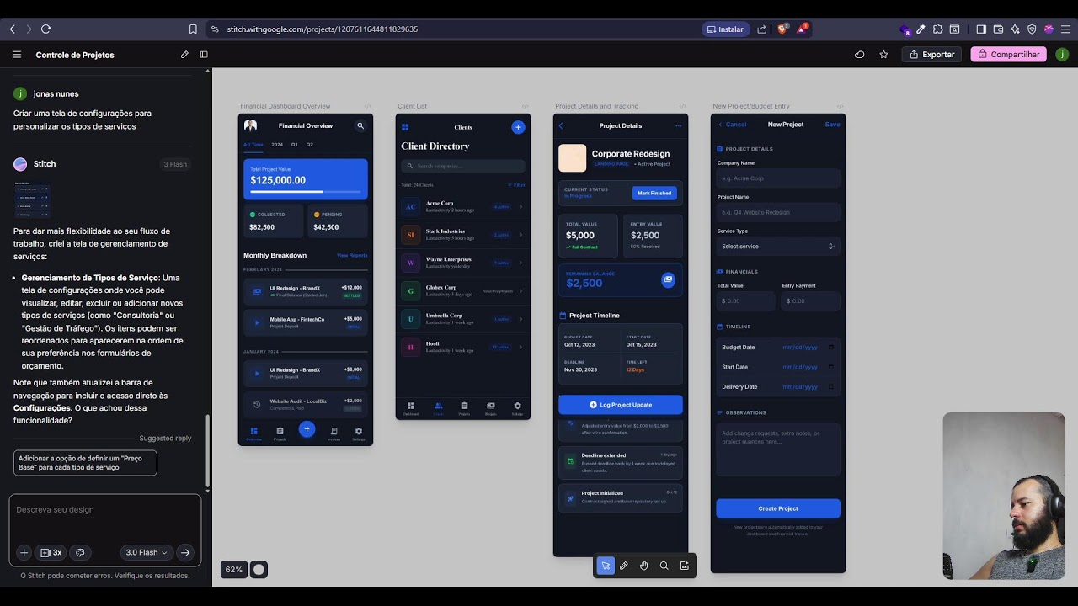Edit the project title pencil icon

pos(184,55)
